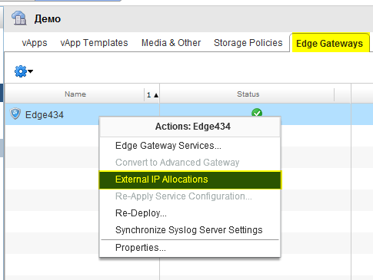Select the Edge434 row name

45,115
